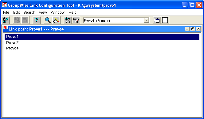The width and height of the screenshot is (204, 119).
Task: Click the greyed-out save links icon
Action: tap(17, 20)
